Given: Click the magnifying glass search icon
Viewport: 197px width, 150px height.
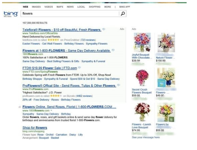Looking at the screenshot, I should (x=123, y=14).
